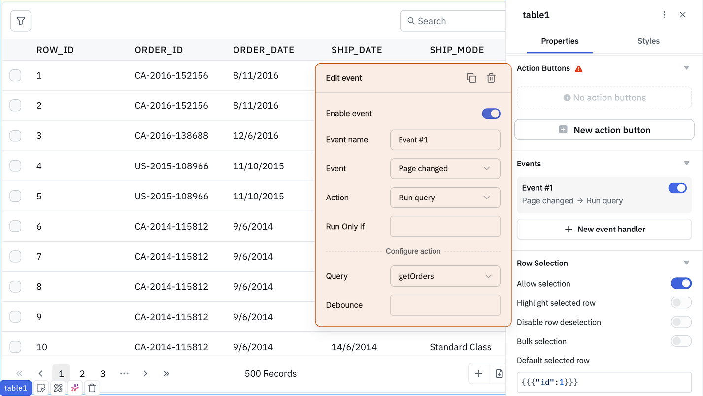
Task: Enable Disable row deselection switch
Action: click(x=681, y=322)
